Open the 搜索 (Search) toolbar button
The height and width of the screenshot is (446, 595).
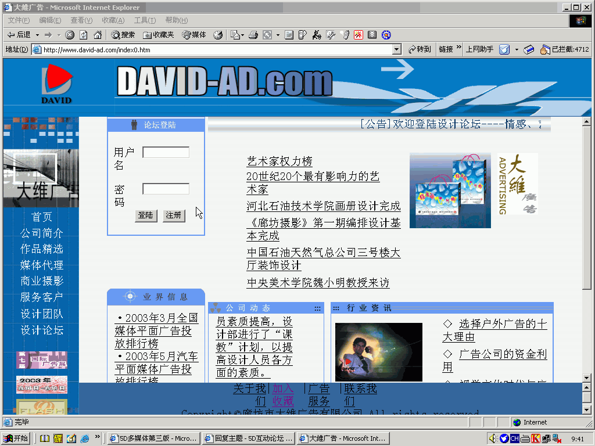click(x=123, y=35)
